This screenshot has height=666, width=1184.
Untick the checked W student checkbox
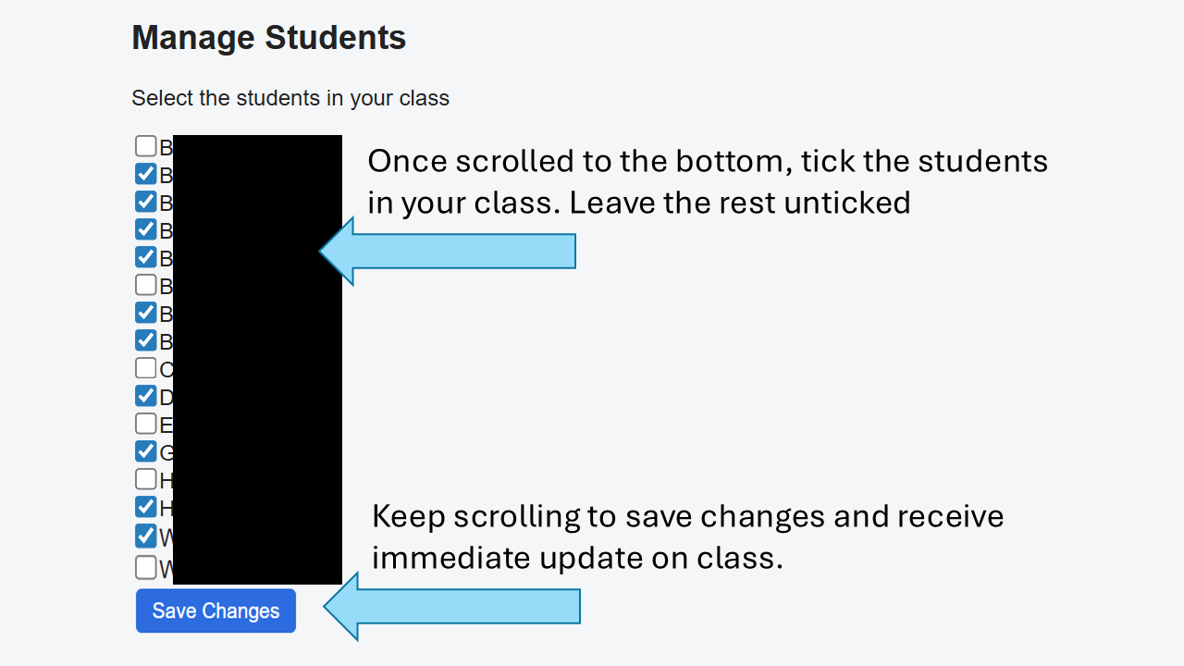tap(145, 536)
